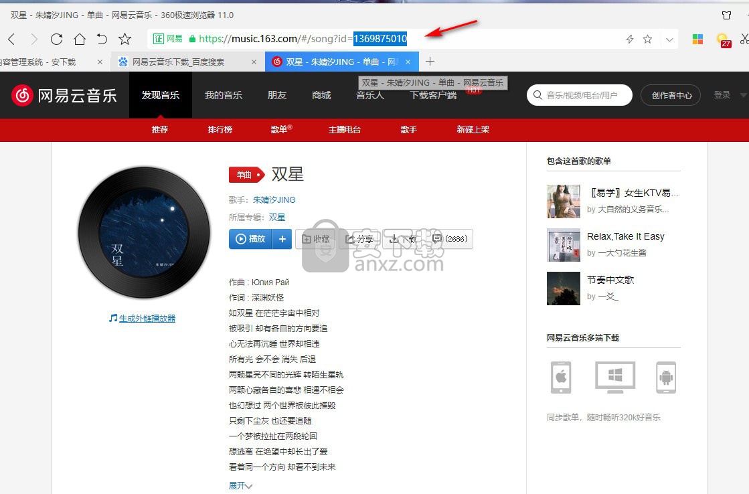Click the Windows PC download icon

pyautogui.click(x=614, y=378)
